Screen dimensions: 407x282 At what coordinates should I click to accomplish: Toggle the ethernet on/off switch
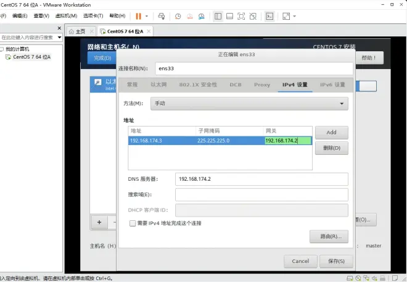366,86
